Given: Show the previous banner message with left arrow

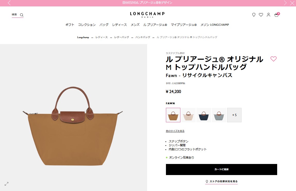Looking at the screenshot, I should pos(9,3).
